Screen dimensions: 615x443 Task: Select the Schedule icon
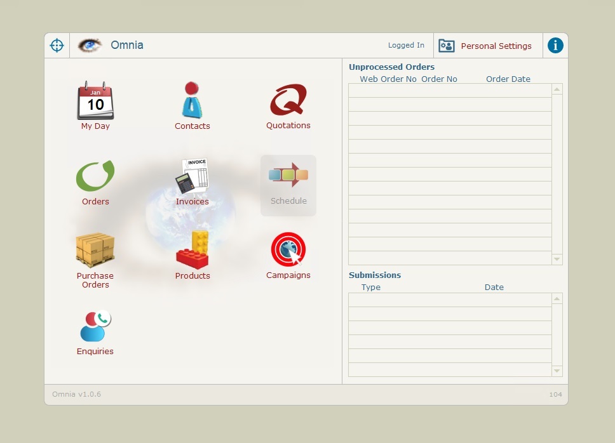[288, 176]
